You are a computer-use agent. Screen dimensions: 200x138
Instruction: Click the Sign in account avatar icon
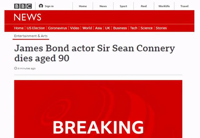(41, 6)
